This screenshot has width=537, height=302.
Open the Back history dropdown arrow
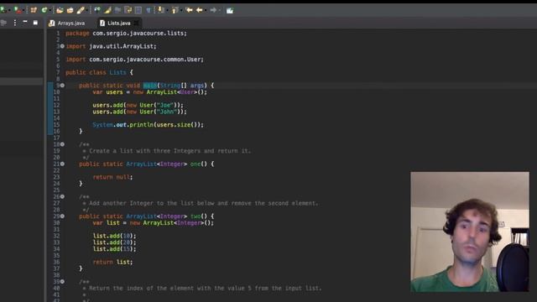(205, 11)
